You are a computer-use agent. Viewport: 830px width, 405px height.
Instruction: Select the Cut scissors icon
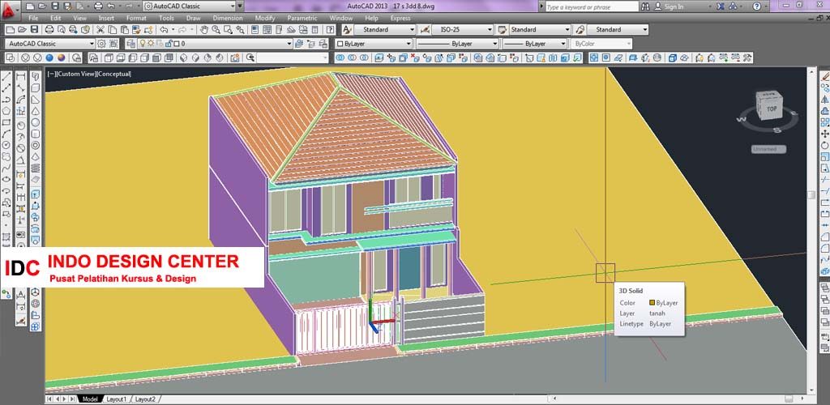pyautogui.click(x=100, y=30)
